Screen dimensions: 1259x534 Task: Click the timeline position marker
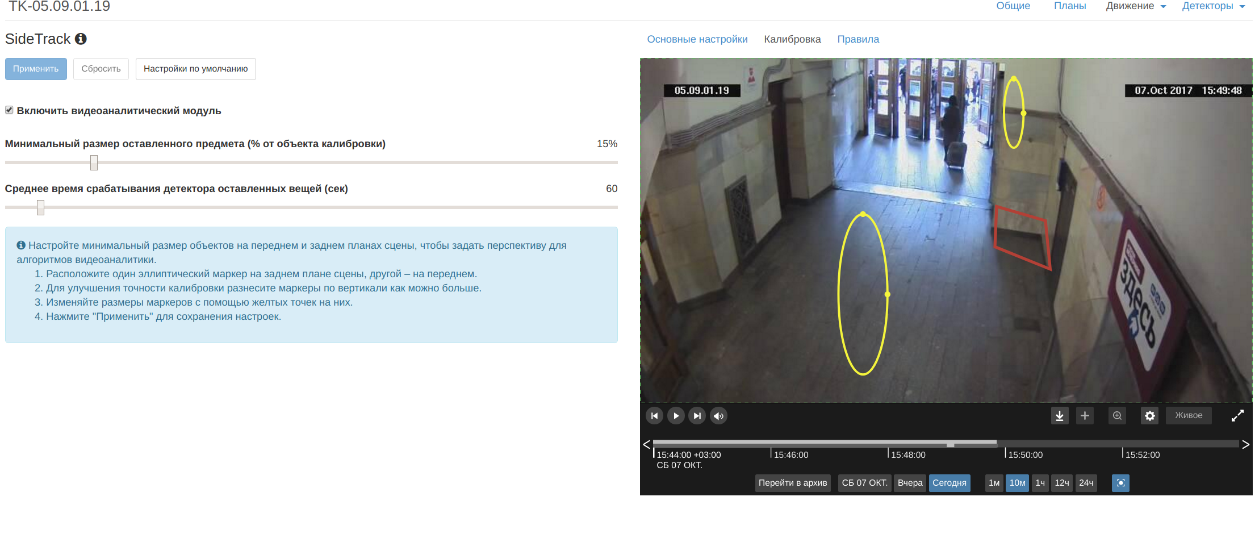(950, 445)
